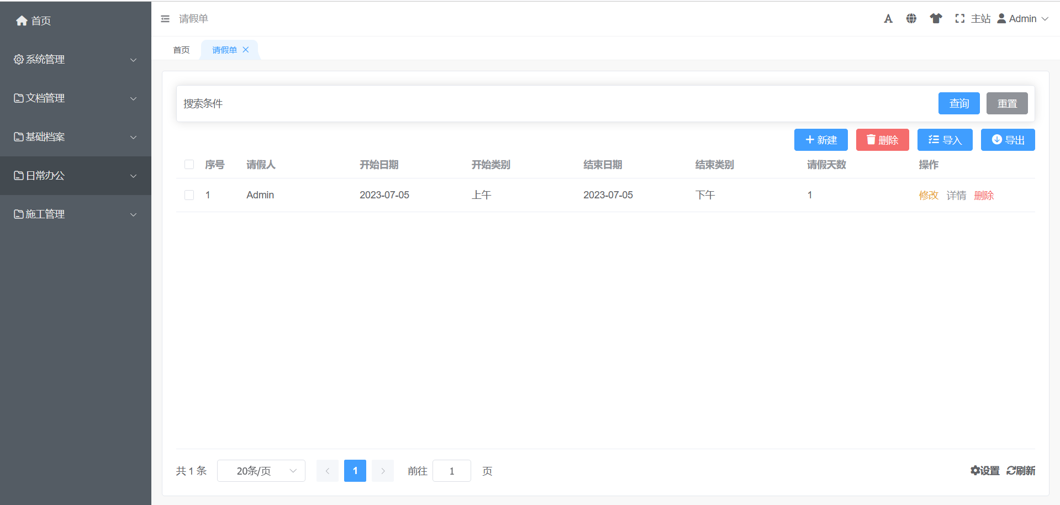Click the 请假人 column header

(261, 165)
